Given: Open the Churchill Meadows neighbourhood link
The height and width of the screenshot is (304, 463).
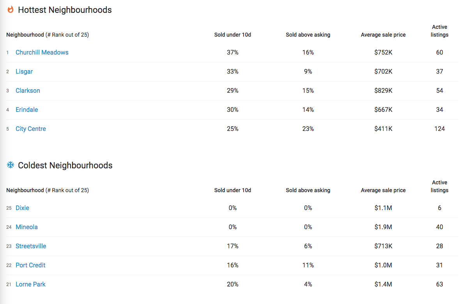Looking at the screenshot, I should click(42, 52).
